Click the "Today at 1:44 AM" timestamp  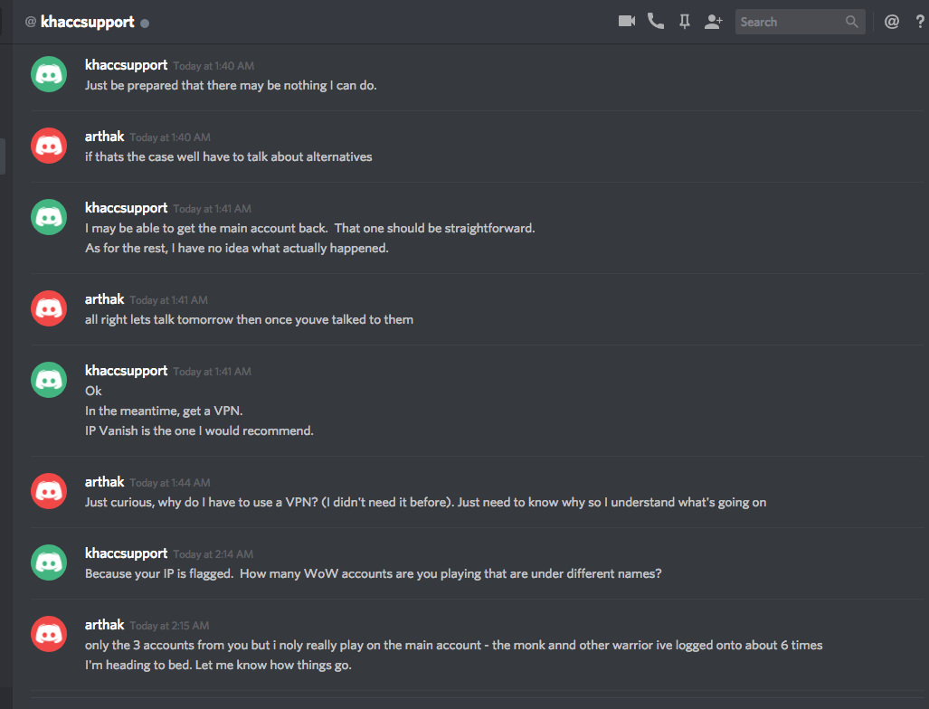click(x=170, y=483)
